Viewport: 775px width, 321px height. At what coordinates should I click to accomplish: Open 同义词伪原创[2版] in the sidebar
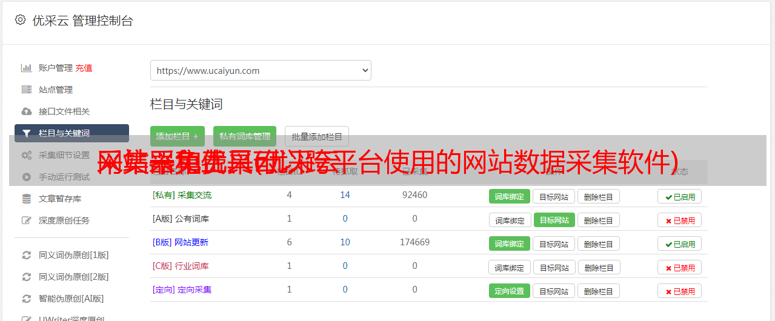tap(74, 277)
